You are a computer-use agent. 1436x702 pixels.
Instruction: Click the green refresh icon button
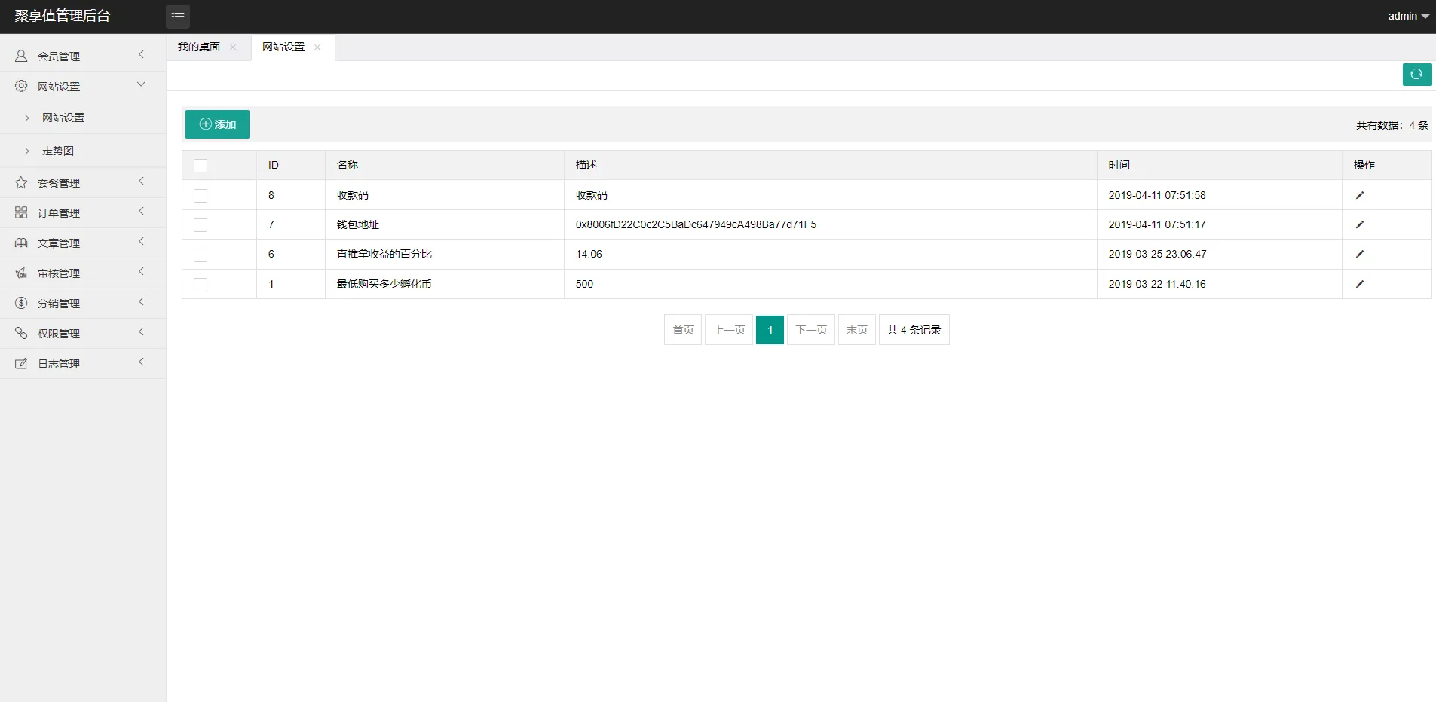click(1416, 74)
